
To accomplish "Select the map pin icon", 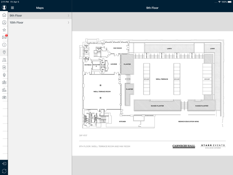I will (x=4, y=52).
